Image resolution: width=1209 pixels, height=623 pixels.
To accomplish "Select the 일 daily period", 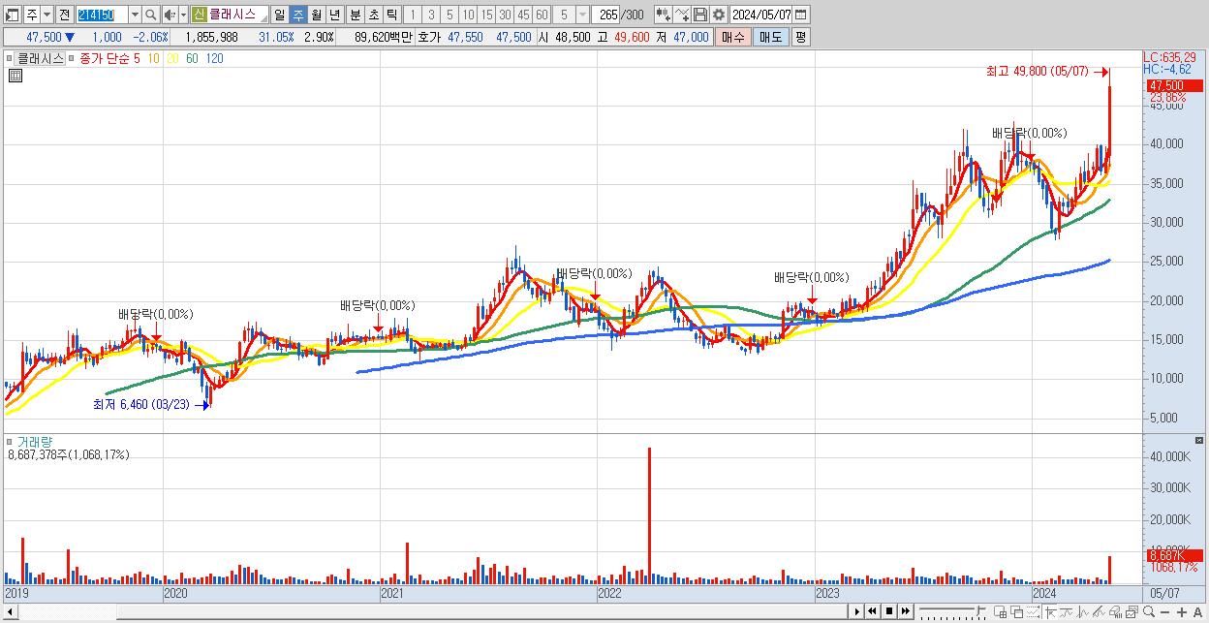I will pyautogui.click(x=280, y=15).
